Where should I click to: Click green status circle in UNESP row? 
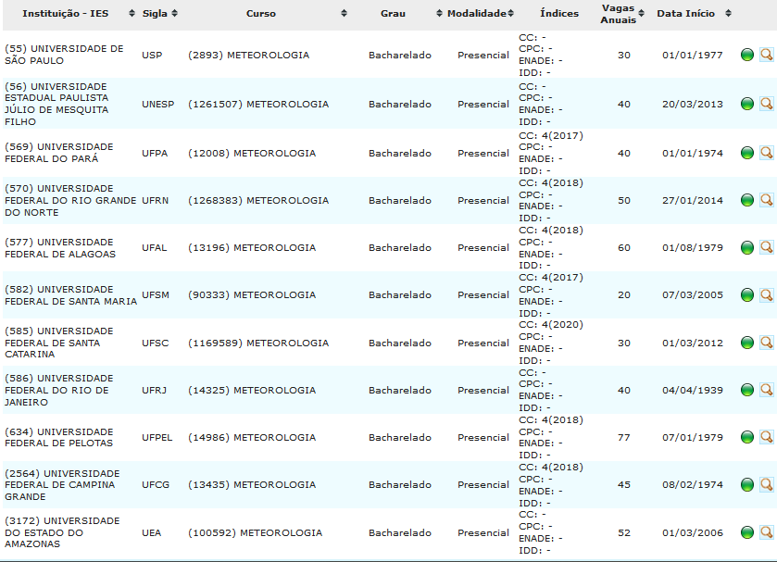747,104
